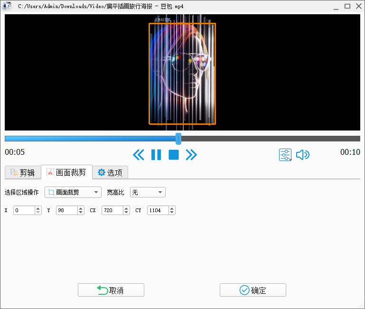
Task: Click the fast-forward double-arrow button
Action: tap(191, 155)
